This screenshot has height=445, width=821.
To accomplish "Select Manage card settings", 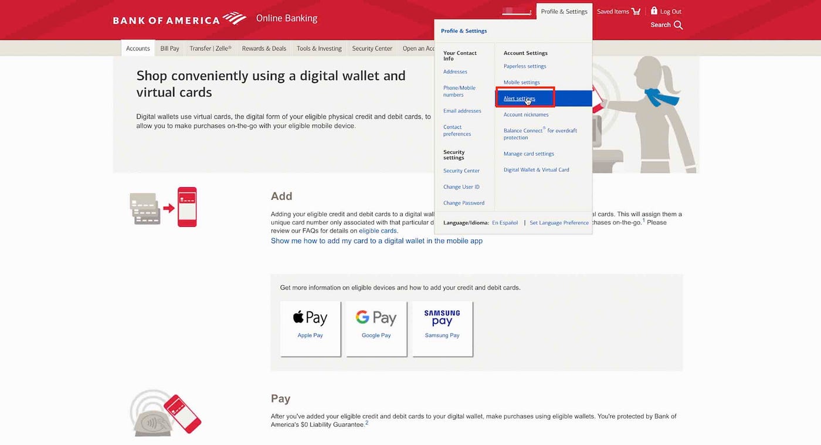I will (529, 154).
